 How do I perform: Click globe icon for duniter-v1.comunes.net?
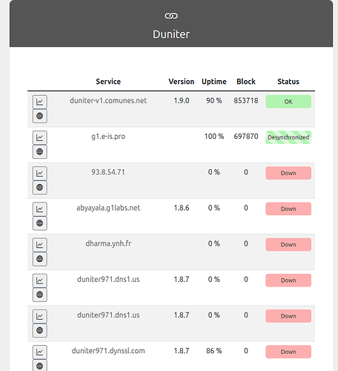coord(40,116)
